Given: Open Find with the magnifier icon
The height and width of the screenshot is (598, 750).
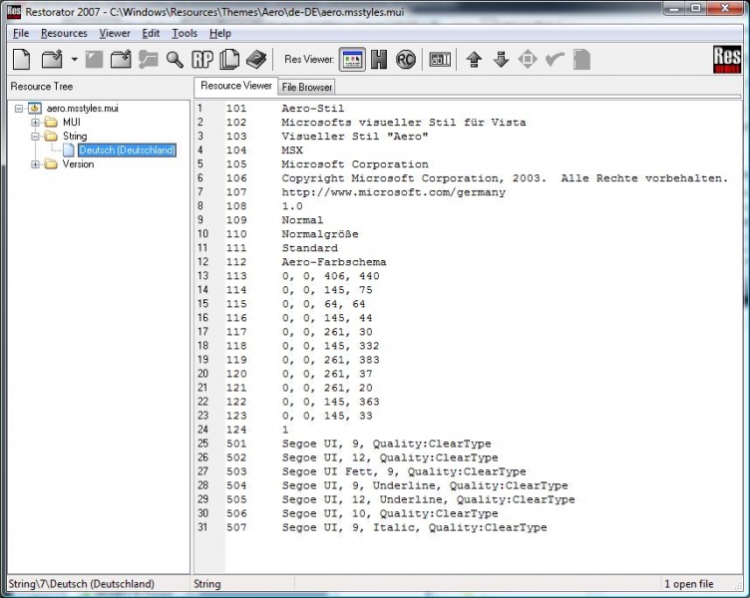Looking at the screenshot, I should pyautogui.click(x=175, y=60).
